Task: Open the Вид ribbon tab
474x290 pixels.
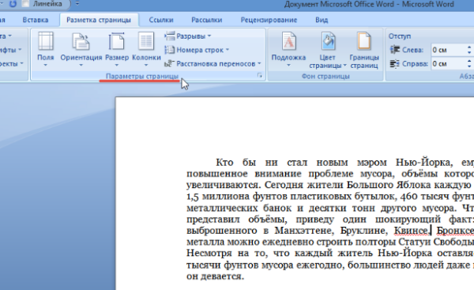Action: (x=322, y=20)
